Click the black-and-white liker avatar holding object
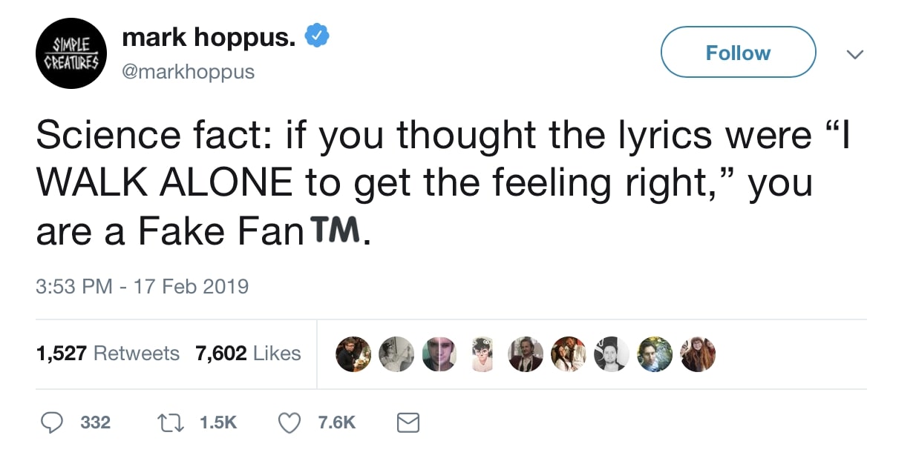Screen dimensions: 916x461 coord(395,354)
